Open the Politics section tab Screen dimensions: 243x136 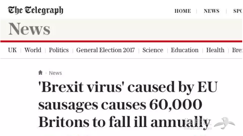coord(59,50)
